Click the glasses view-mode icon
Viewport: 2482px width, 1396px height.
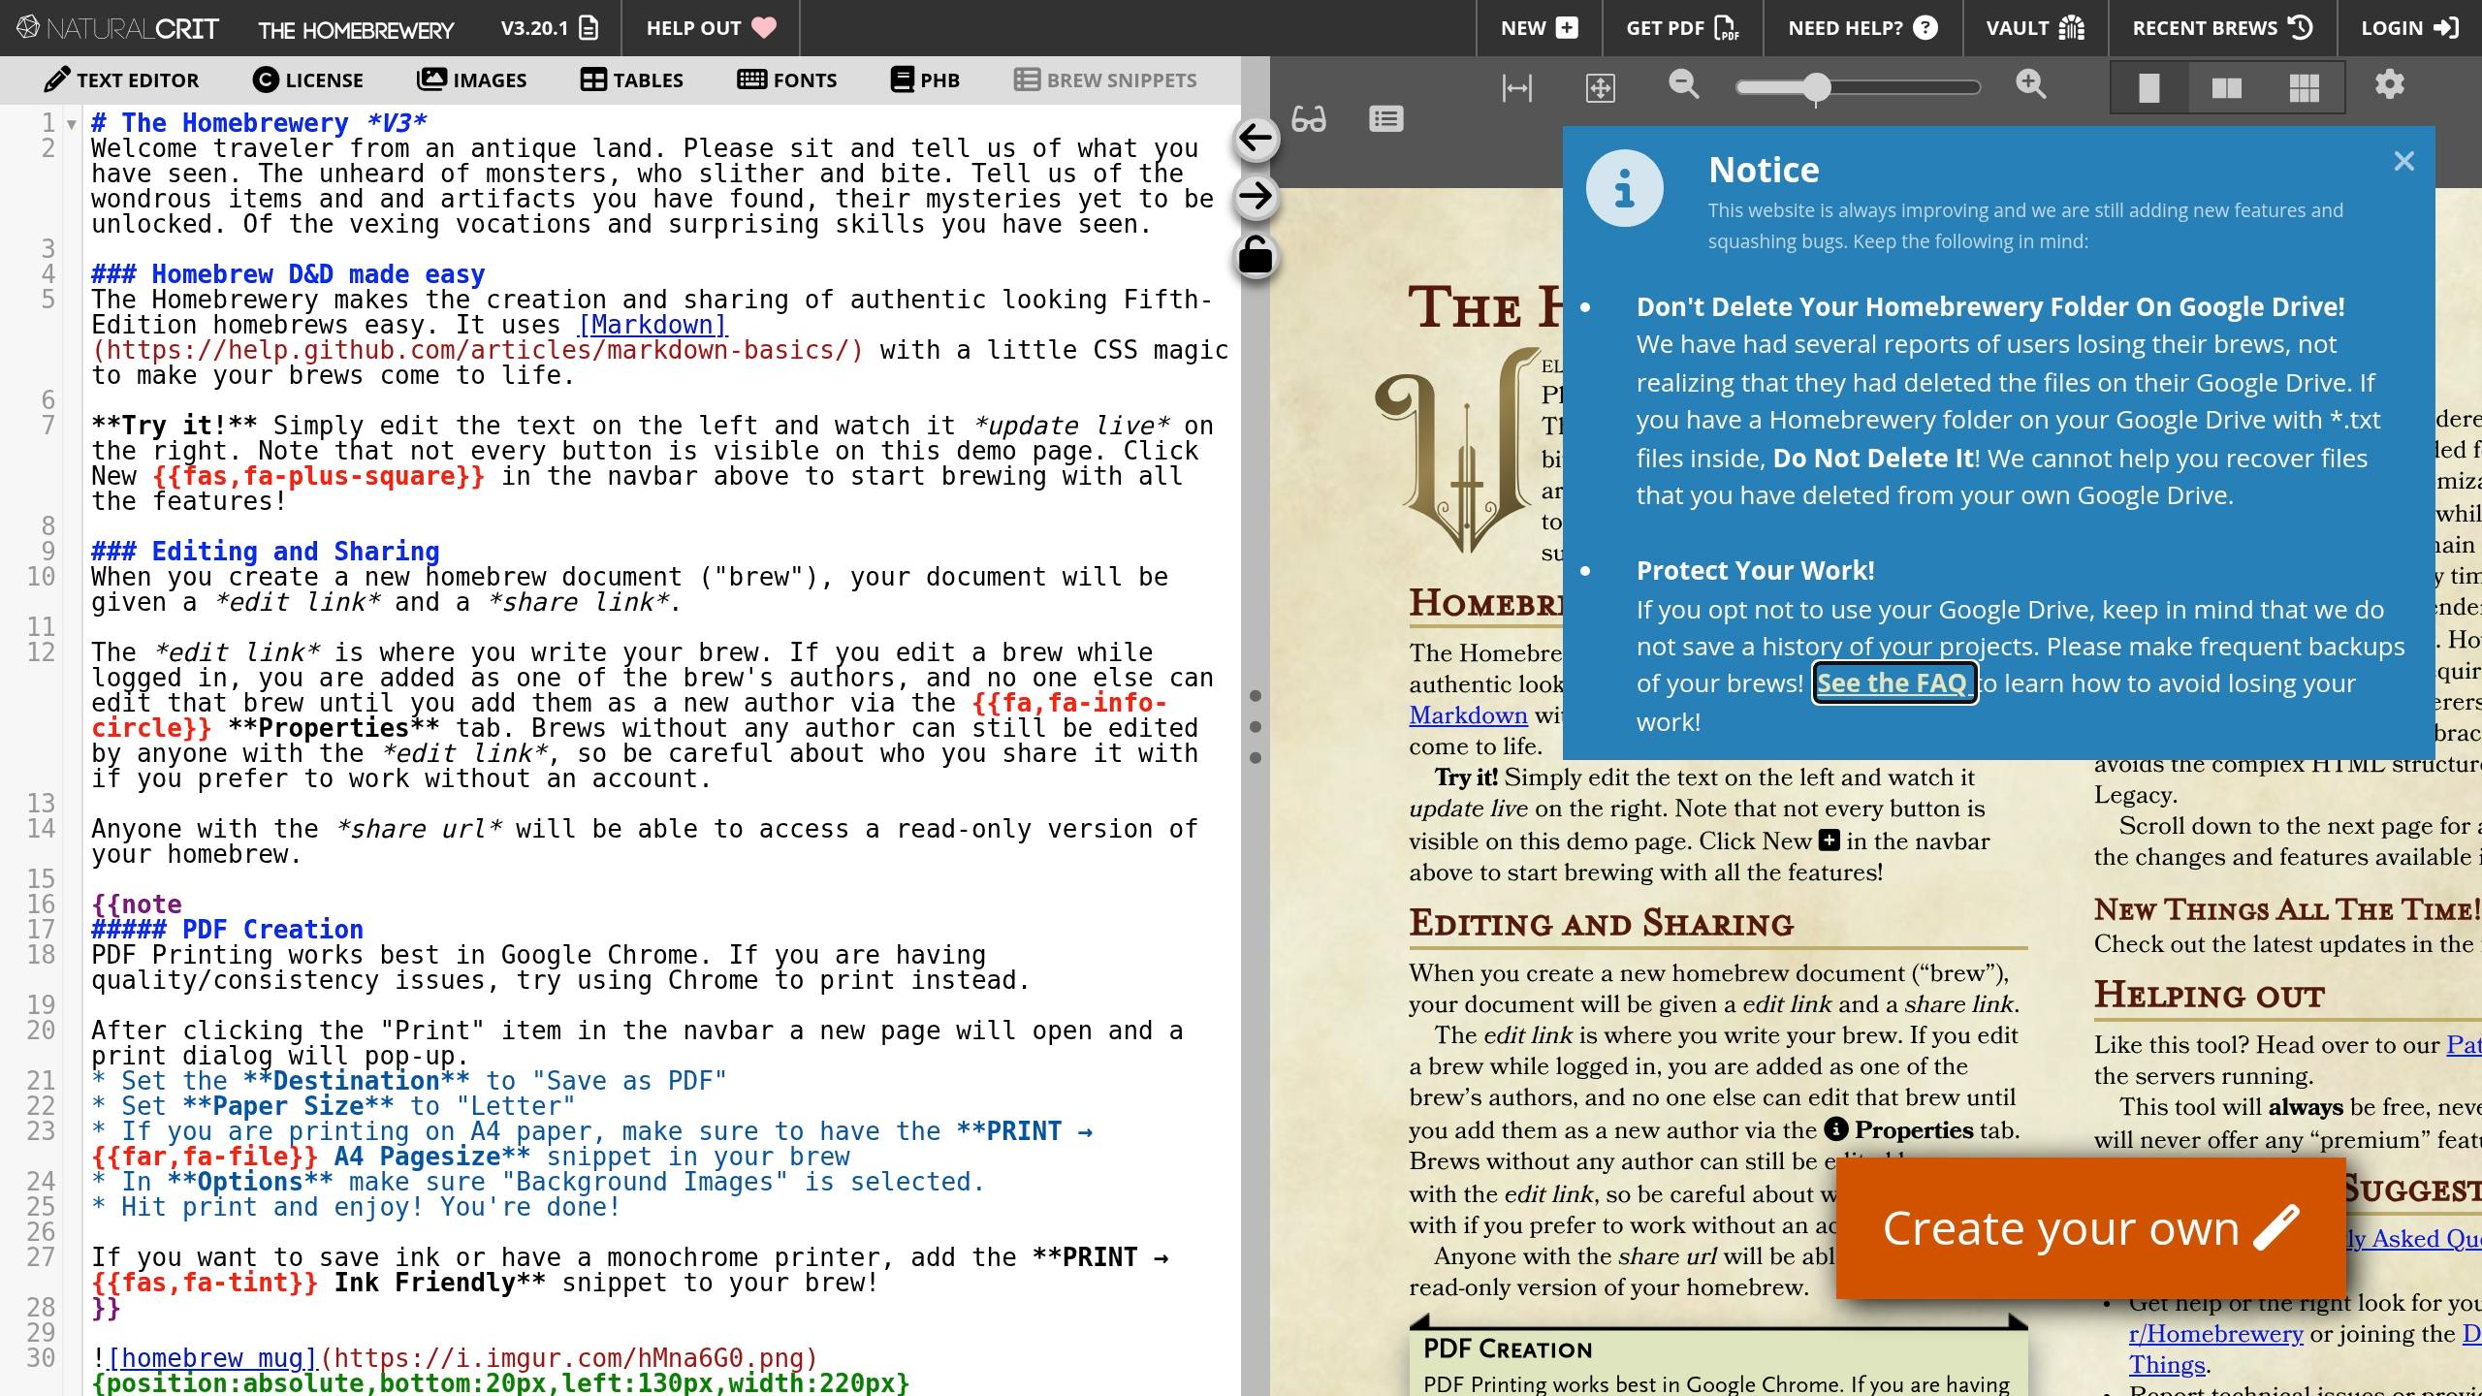[1309, 119]
